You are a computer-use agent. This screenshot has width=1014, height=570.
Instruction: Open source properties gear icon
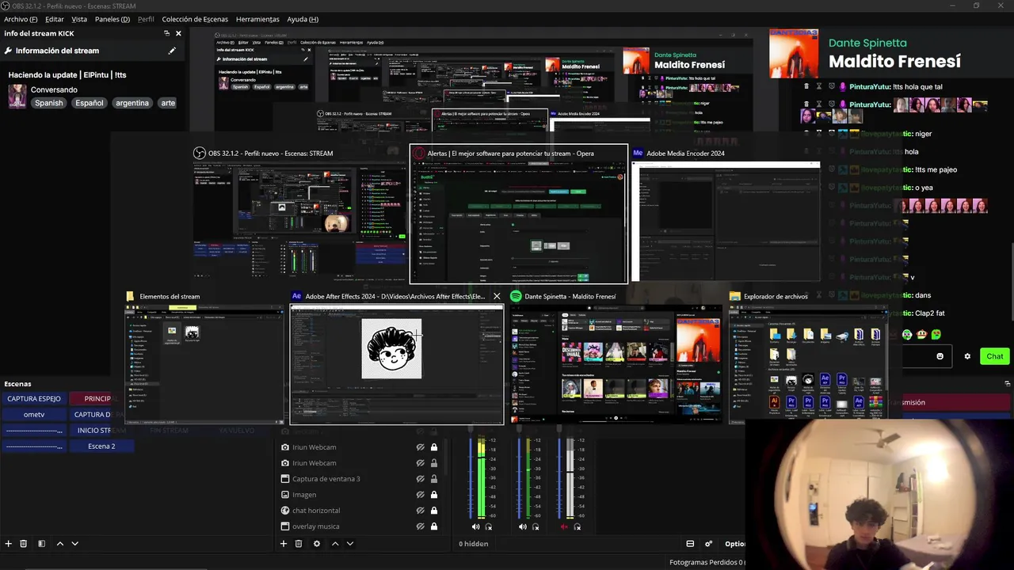click(317, 544)
